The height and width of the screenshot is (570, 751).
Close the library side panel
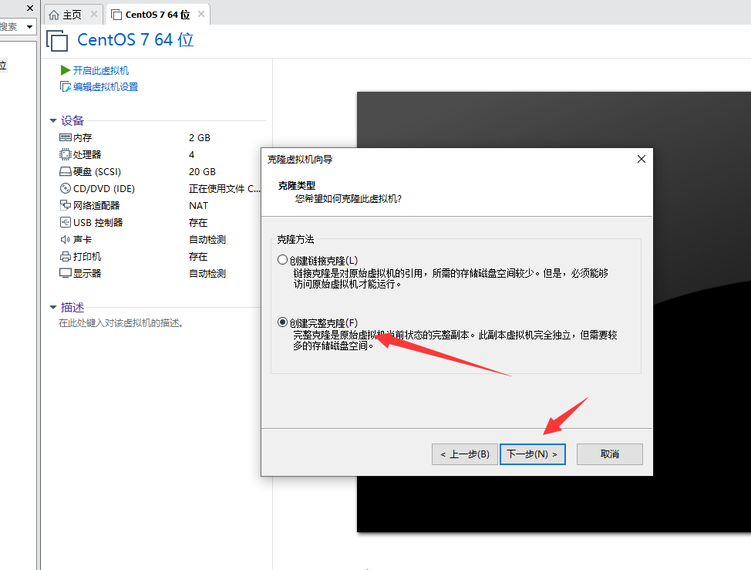pos(30,8)
